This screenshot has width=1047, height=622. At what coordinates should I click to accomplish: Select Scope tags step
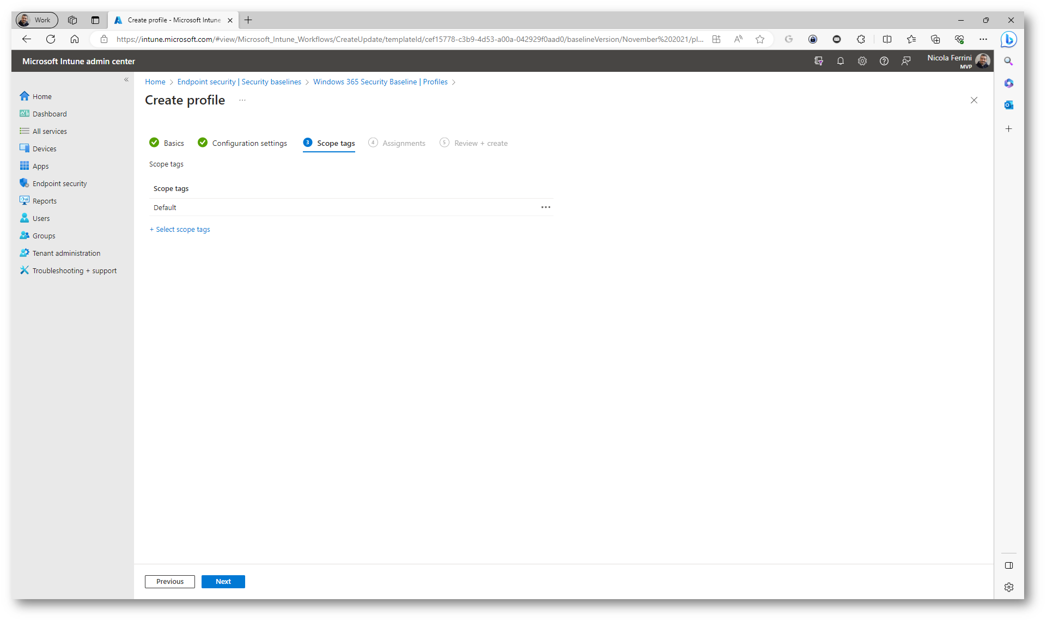[x=329, y=143]
